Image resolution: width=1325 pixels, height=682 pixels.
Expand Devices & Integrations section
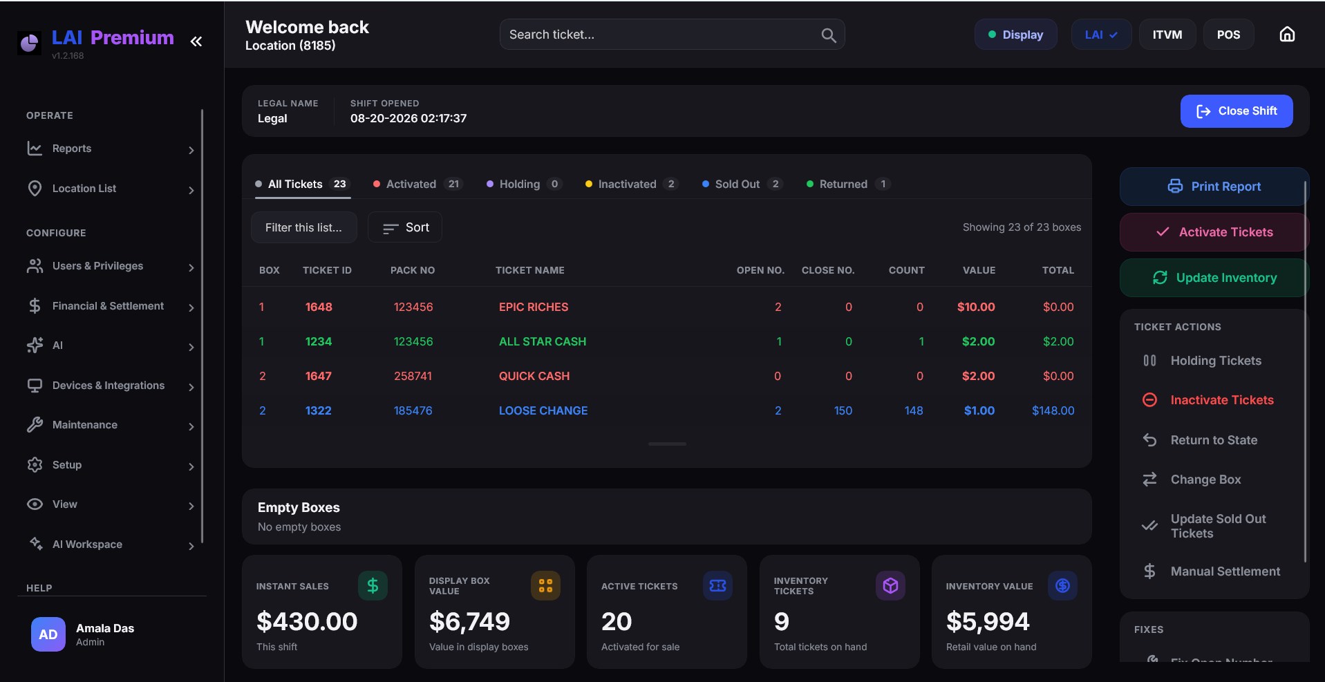pos(111,386)
